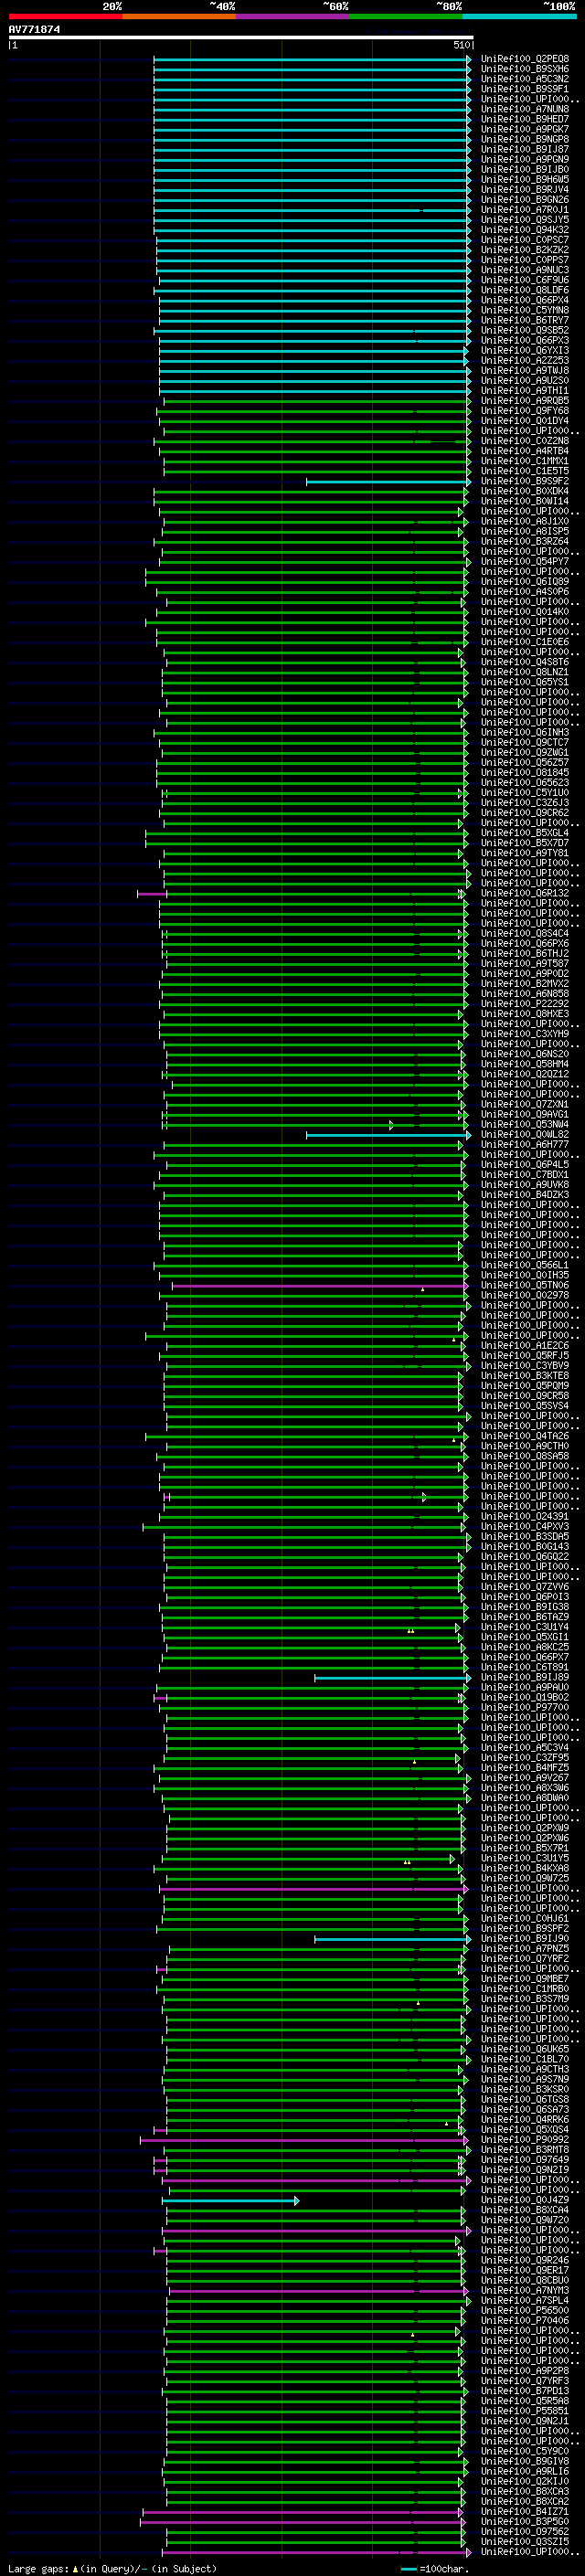585x2576 pixels.
Task: Select the UniRef100_A2Z253 label
Action: (525, 360)
